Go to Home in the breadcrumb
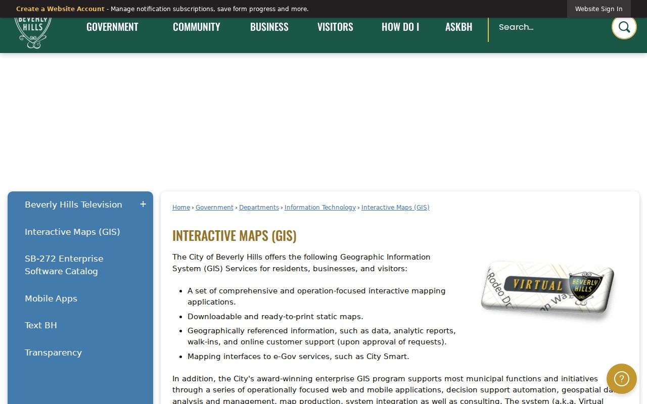The height and width of the screenshot is (404, 647). click(181, 208)
